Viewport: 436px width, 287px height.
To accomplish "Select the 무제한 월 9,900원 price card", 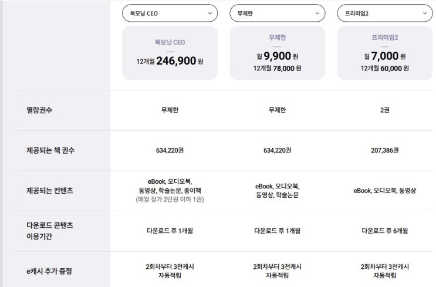I will click(x=277, y=53).
